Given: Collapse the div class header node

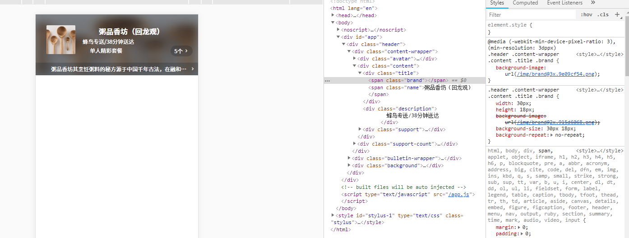Looking at the screenshot, I should pos(344,44).
